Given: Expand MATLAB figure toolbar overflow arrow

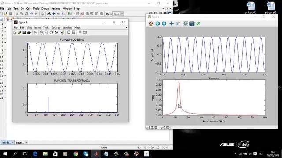Looking at the screenshot, I should [126, 27].
